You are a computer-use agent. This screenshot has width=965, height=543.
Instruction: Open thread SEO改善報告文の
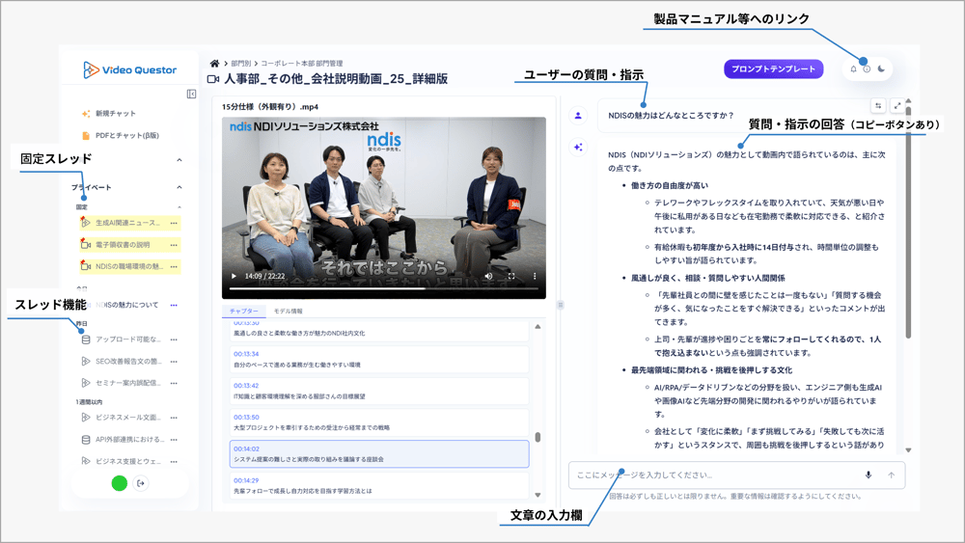point(128,361)
